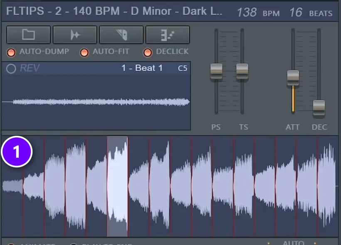This screenshot has width=341, height=245.
Task: Click the dump-to-piano-roll knife button
Action: click(x=121, y=35)
